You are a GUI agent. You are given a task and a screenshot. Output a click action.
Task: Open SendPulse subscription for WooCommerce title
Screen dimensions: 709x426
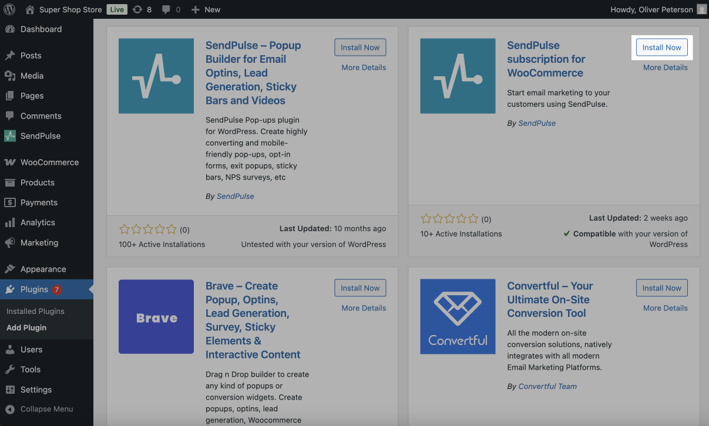tap(546, 59)
